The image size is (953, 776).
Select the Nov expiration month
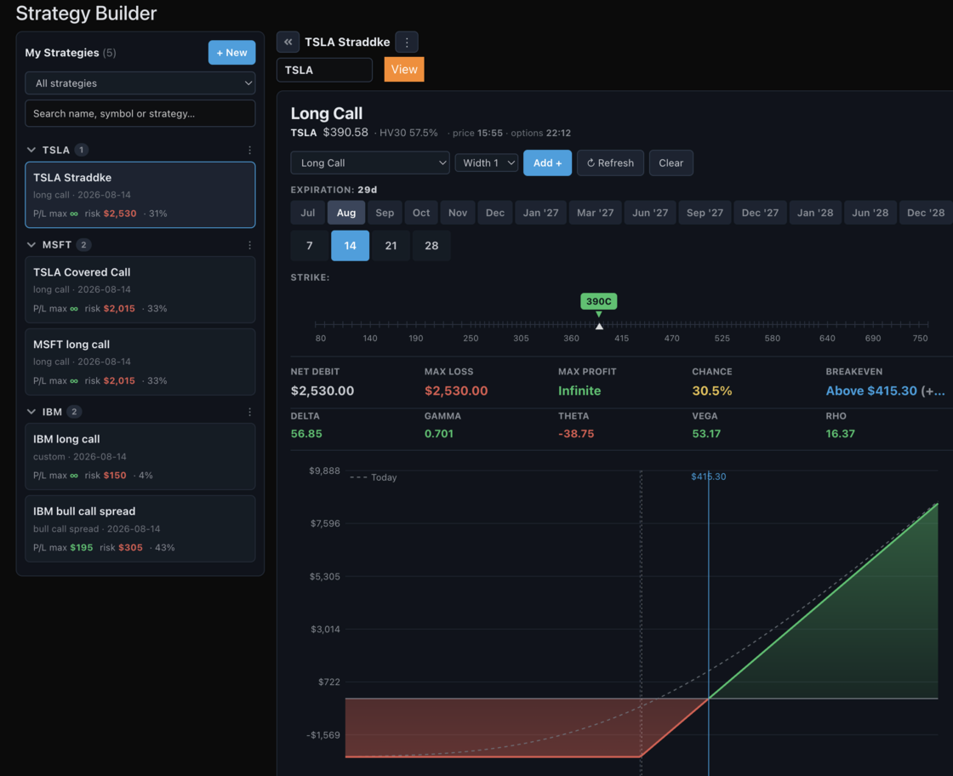click(x=458, y=213)
